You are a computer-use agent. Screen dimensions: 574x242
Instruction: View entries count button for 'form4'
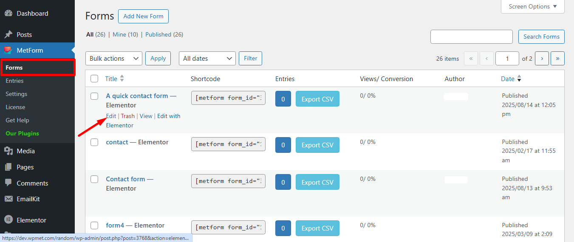tap(283, 228)
